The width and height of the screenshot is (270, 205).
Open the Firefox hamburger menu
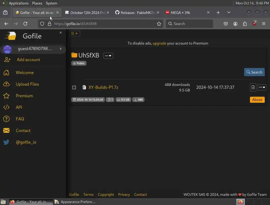pyautogui.click(x=264, y=24)
